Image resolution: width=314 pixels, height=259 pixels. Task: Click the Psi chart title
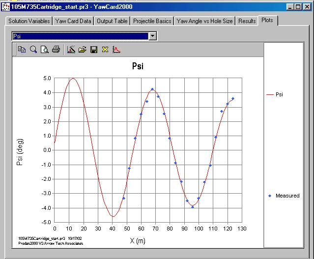[138, 66]
